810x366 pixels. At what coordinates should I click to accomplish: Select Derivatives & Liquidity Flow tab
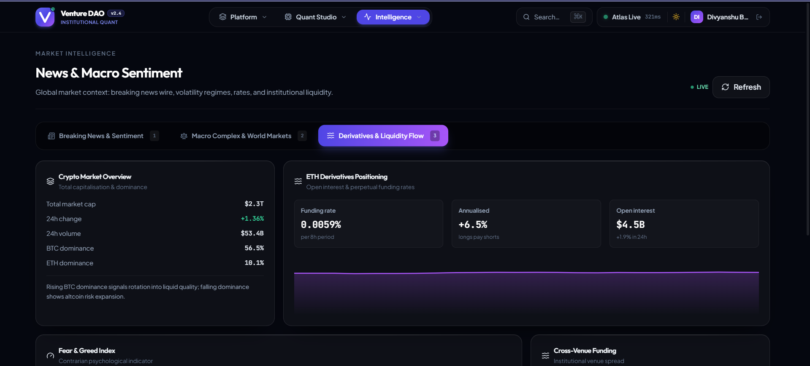(x=383, y=136)
